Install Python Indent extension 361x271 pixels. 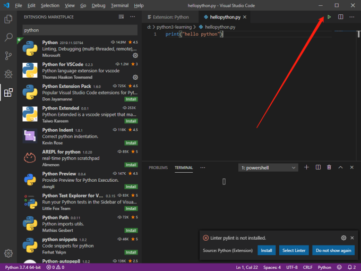coord(131,143)
